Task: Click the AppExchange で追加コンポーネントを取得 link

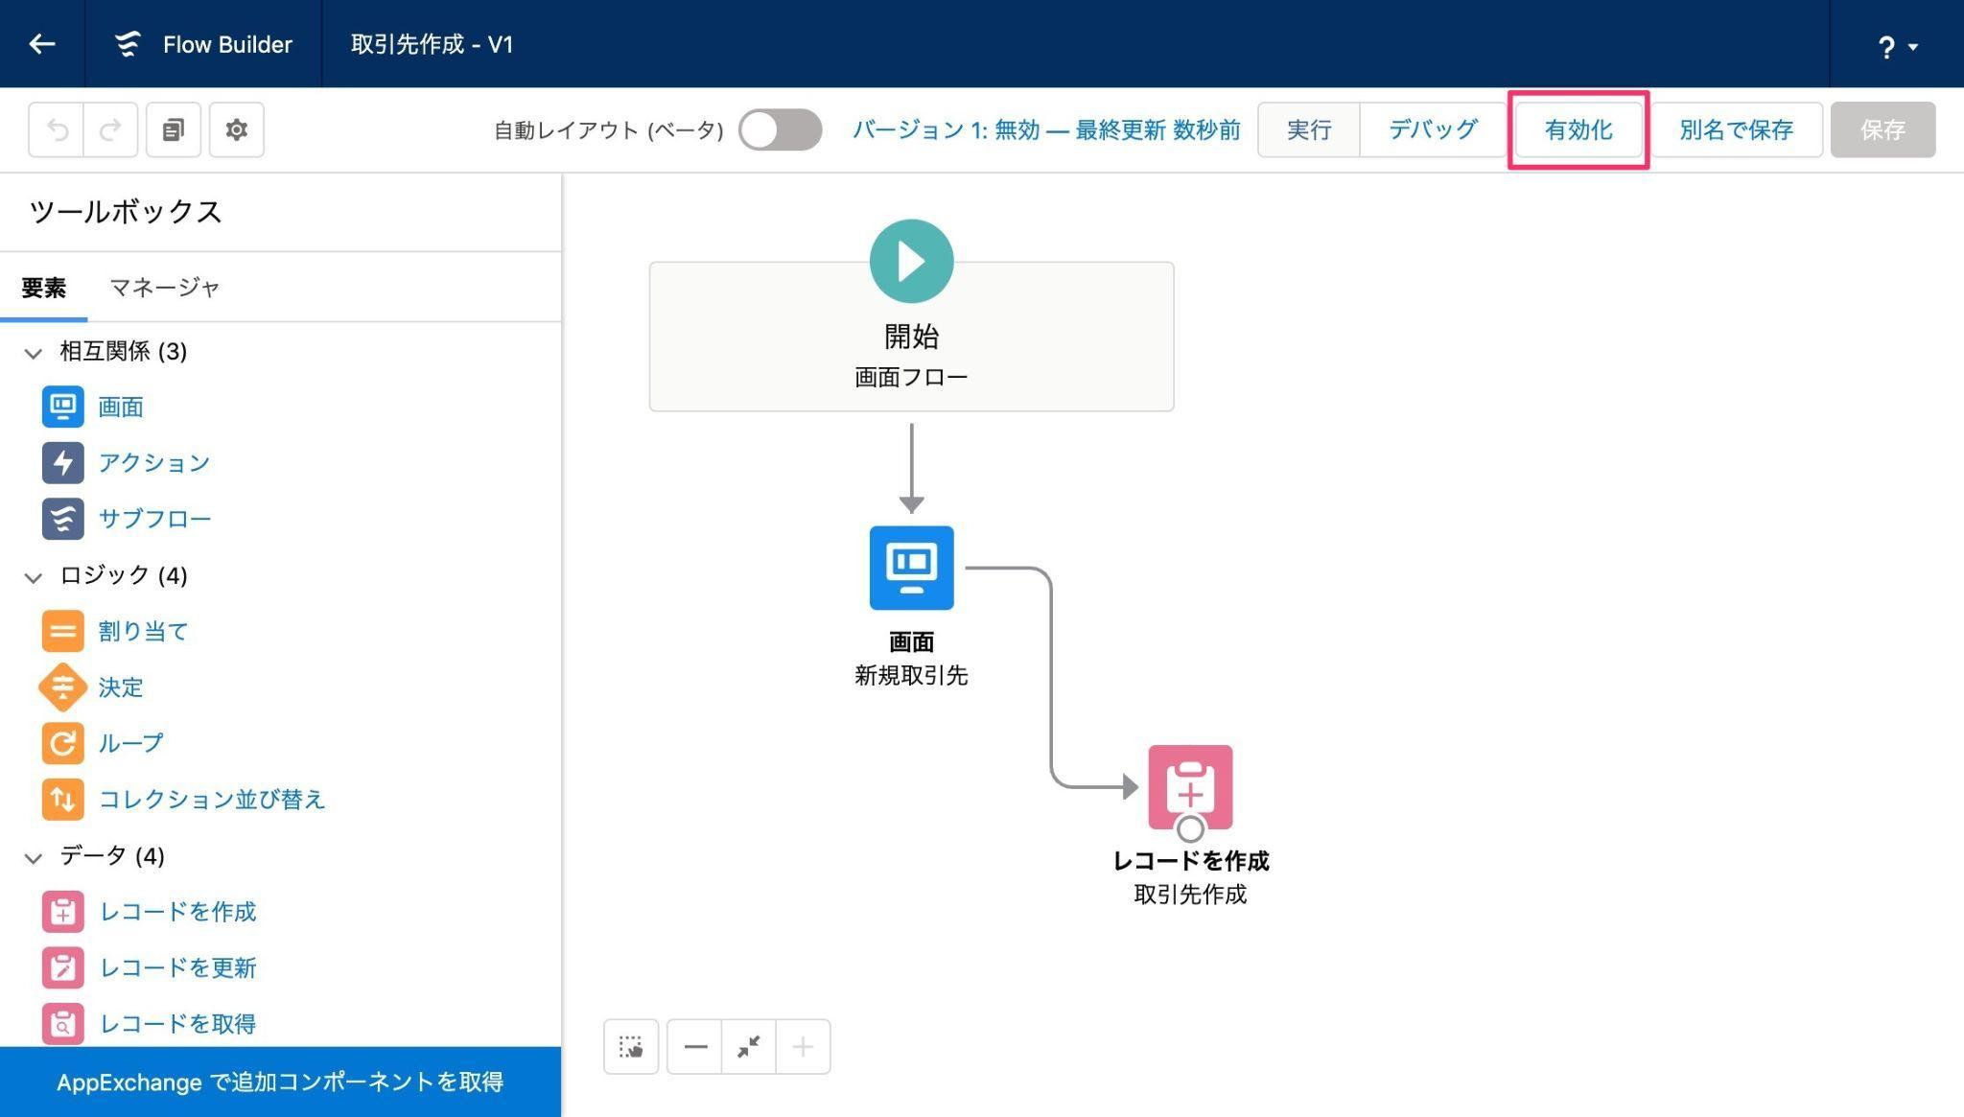Action: pos(280,1082)
